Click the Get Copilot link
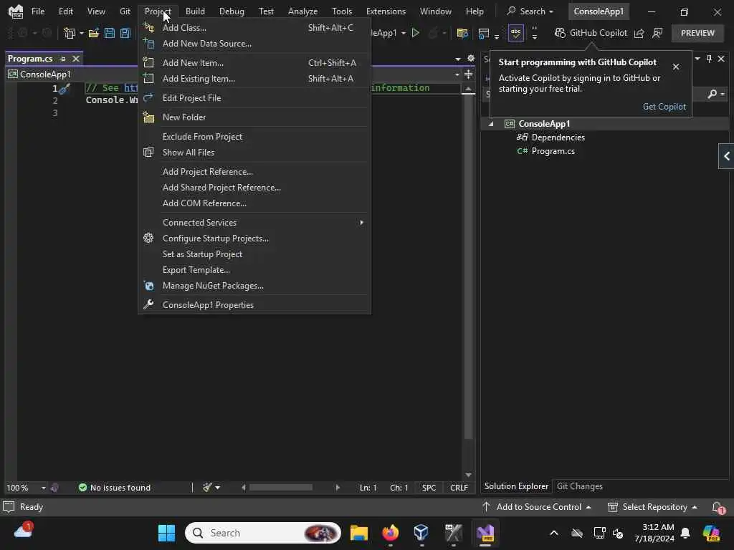This screenshot has width=734, height=550. pos(664,107)
